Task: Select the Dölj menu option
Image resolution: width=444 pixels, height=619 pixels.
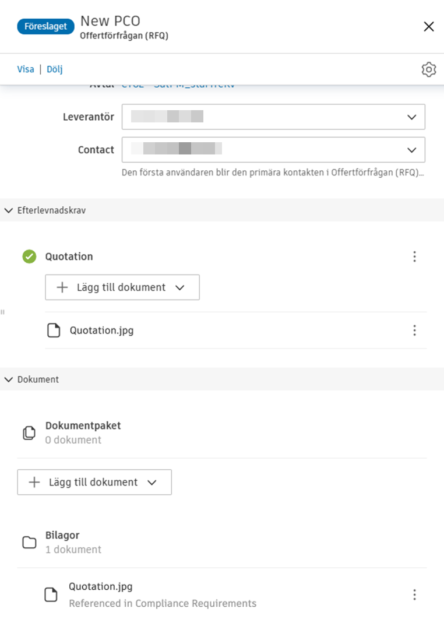Action: click(x=54, y=69)
